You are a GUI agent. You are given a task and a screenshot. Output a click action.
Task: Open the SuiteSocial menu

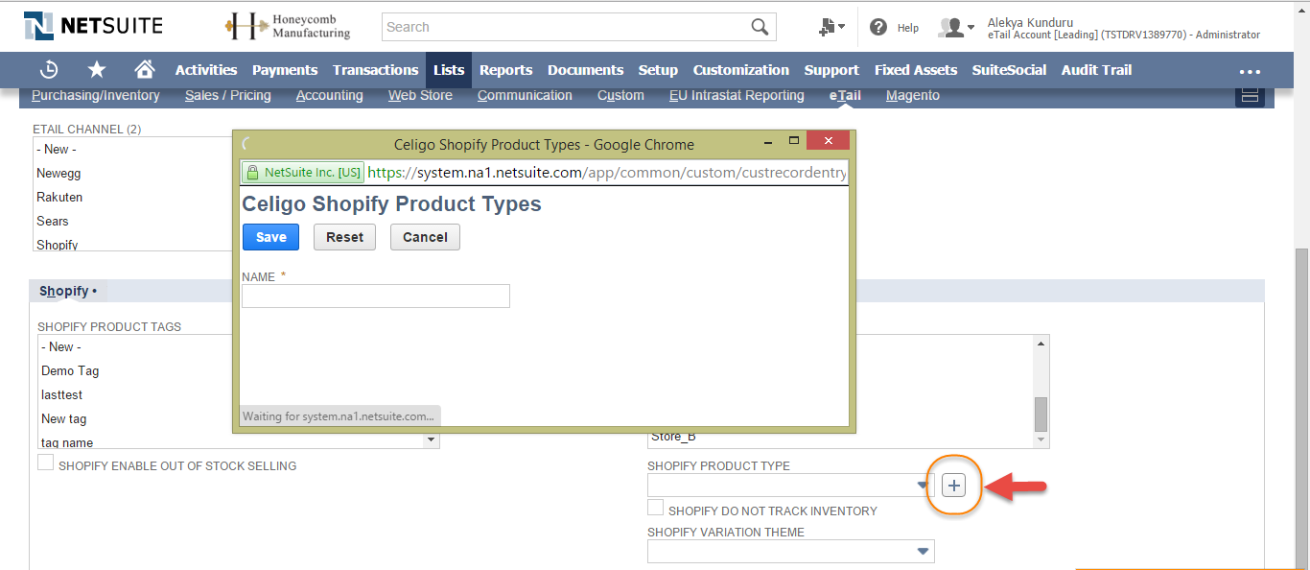[x=1009, y=70]
